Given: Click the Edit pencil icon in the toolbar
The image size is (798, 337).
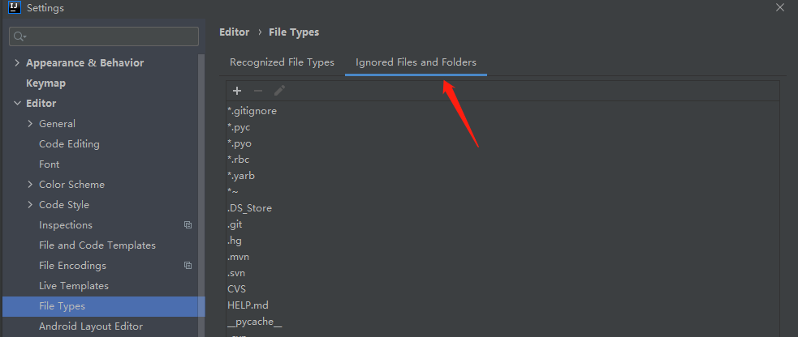Looking at the screenshot, I should 279,91.
